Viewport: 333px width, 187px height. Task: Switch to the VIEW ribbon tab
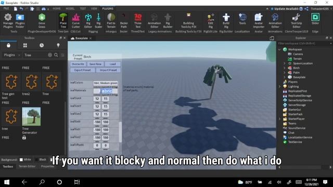tap(94, 9)
